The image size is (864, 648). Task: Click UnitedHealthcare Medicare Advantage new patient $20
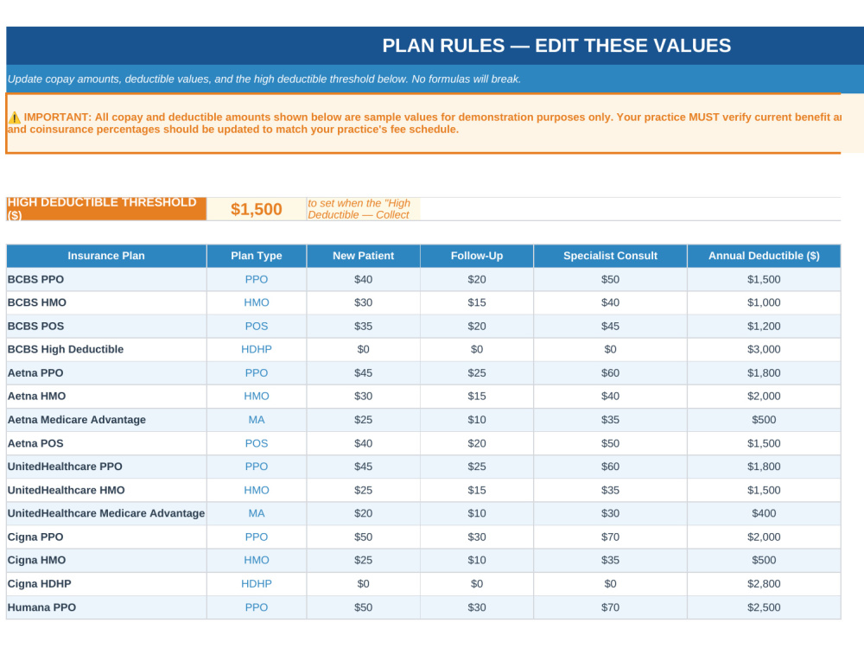(x=363, y=513)
